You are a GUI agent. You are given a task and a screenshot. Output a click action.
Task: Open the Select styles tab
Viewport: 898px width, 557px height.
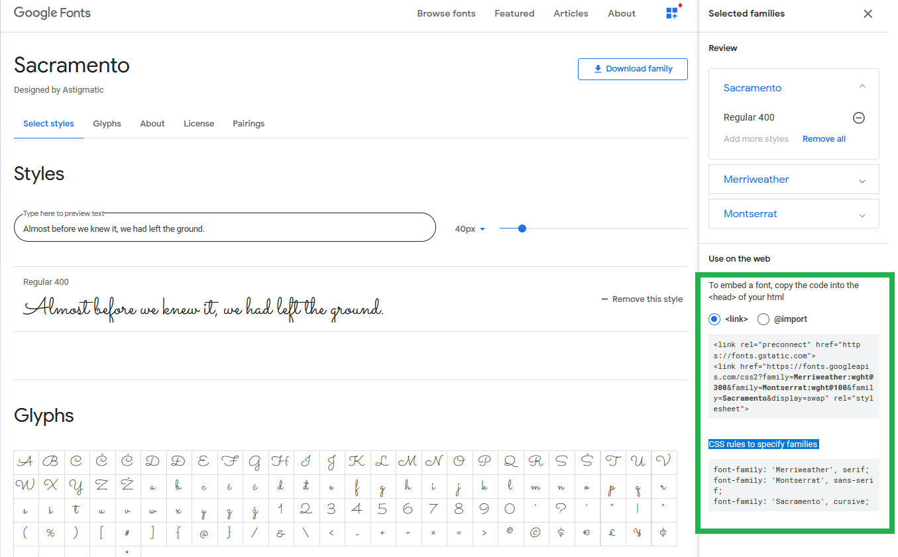(48, 124)
